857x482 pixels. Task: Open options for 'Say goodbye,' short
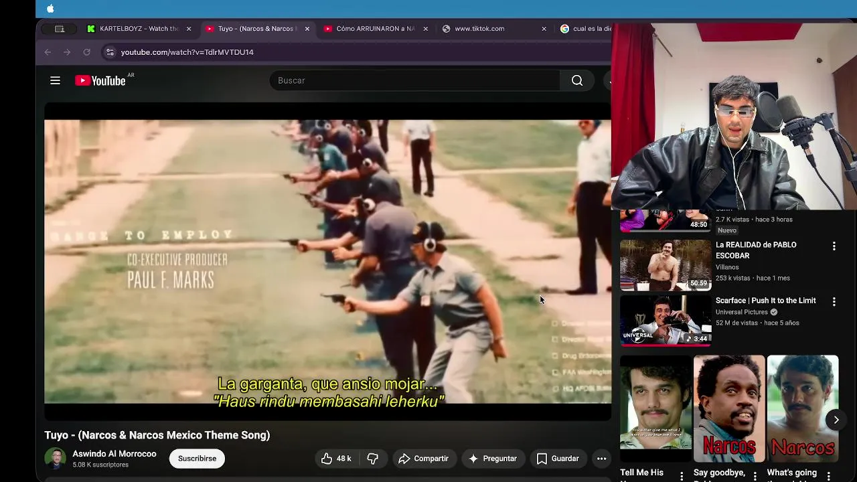pos(755,476)
